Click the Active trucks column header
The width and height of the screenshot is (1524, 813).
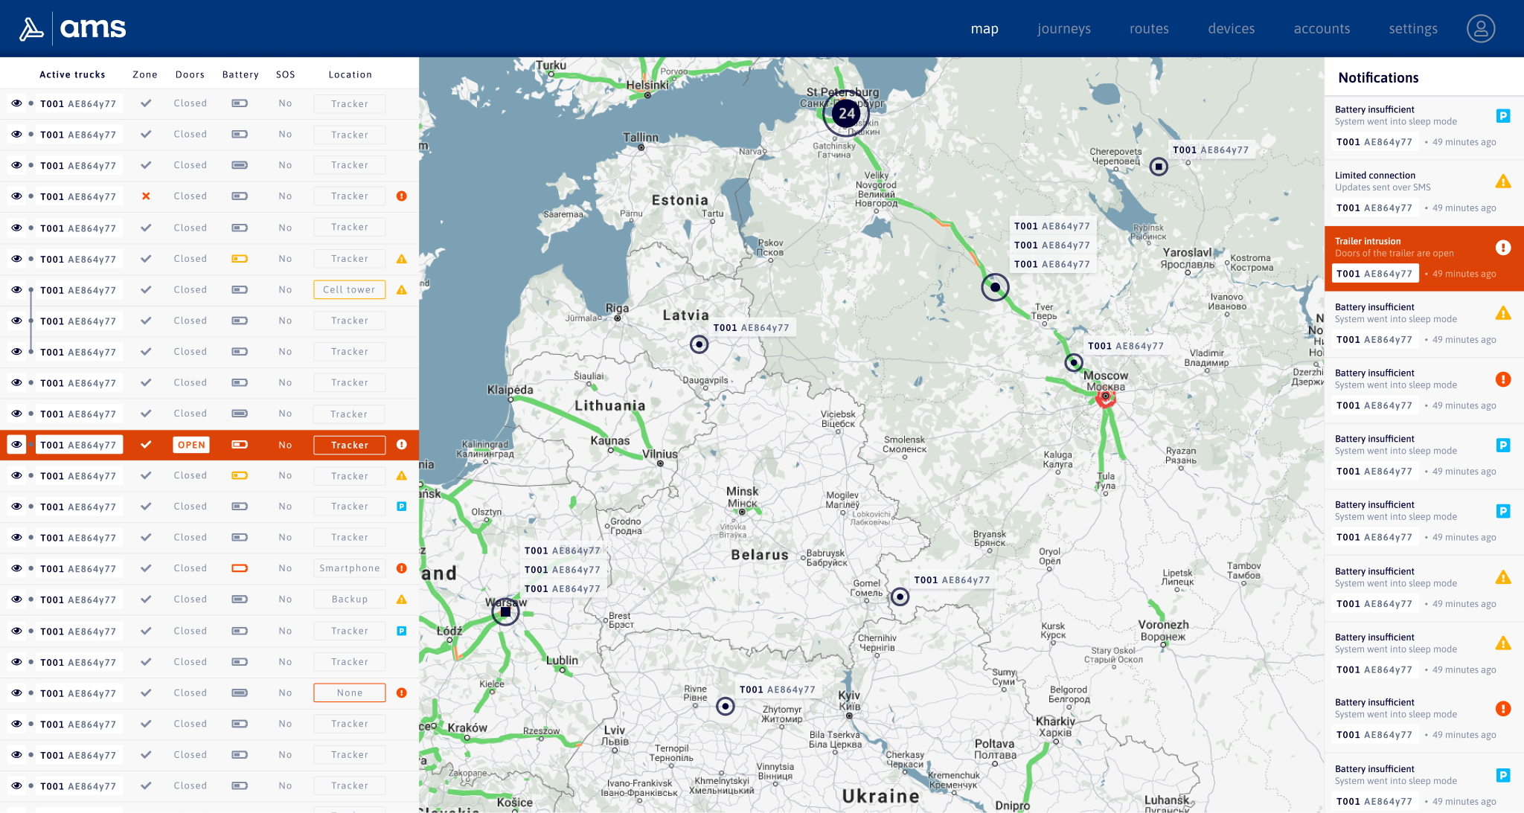tap(72, 74)
